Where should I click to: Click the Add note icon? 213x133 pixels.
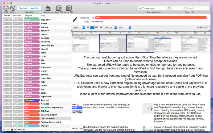tap(6, 8)
